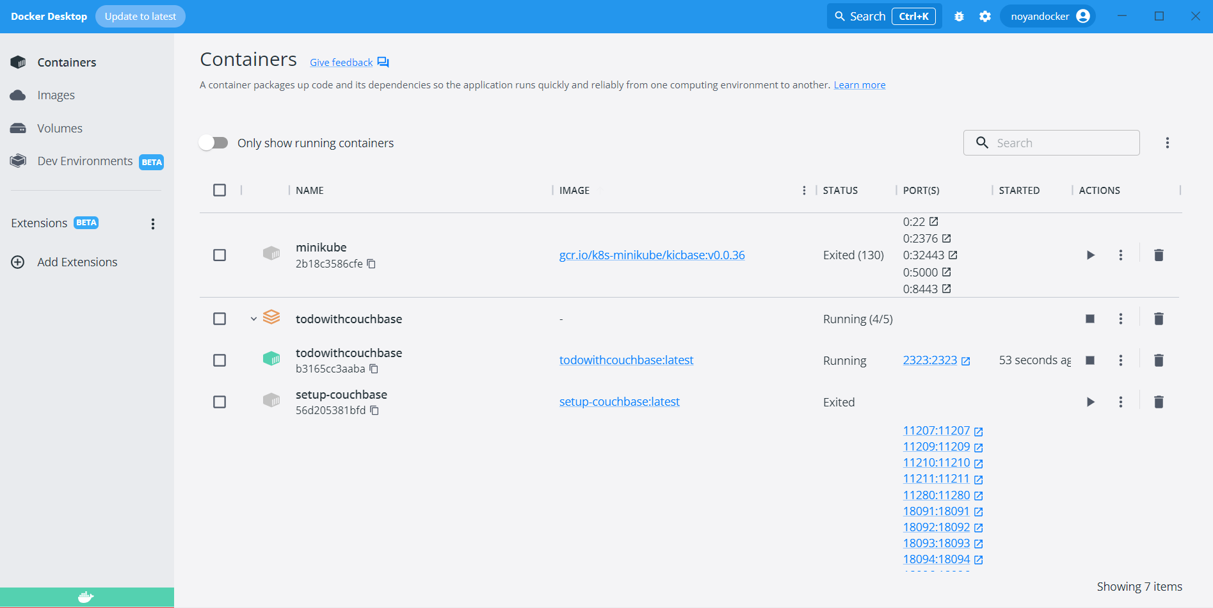Click Add Extensions in sidebar
The width and height of the screenshot is (1213, 608).
[77, 262]
